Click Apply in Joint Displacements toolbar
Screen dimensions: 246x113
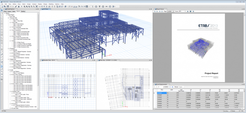pos(180,87)
